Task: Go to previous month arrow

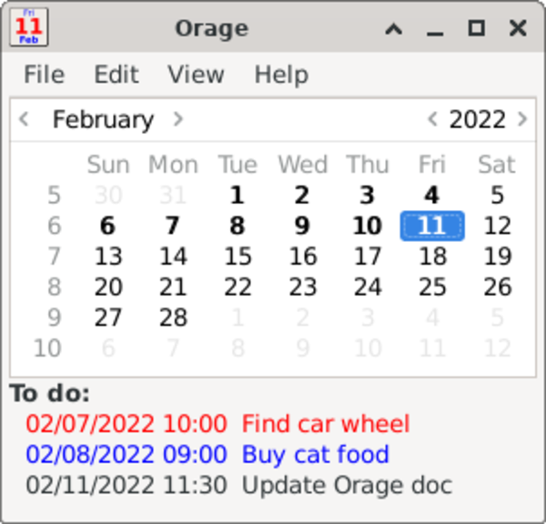Action: click(25, 119)
